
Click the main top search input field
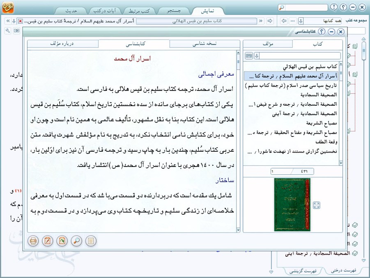306,7
